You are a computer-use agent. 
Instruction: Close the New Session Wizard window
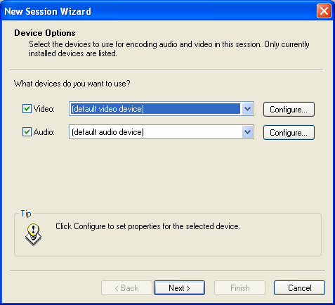[324, 11]
